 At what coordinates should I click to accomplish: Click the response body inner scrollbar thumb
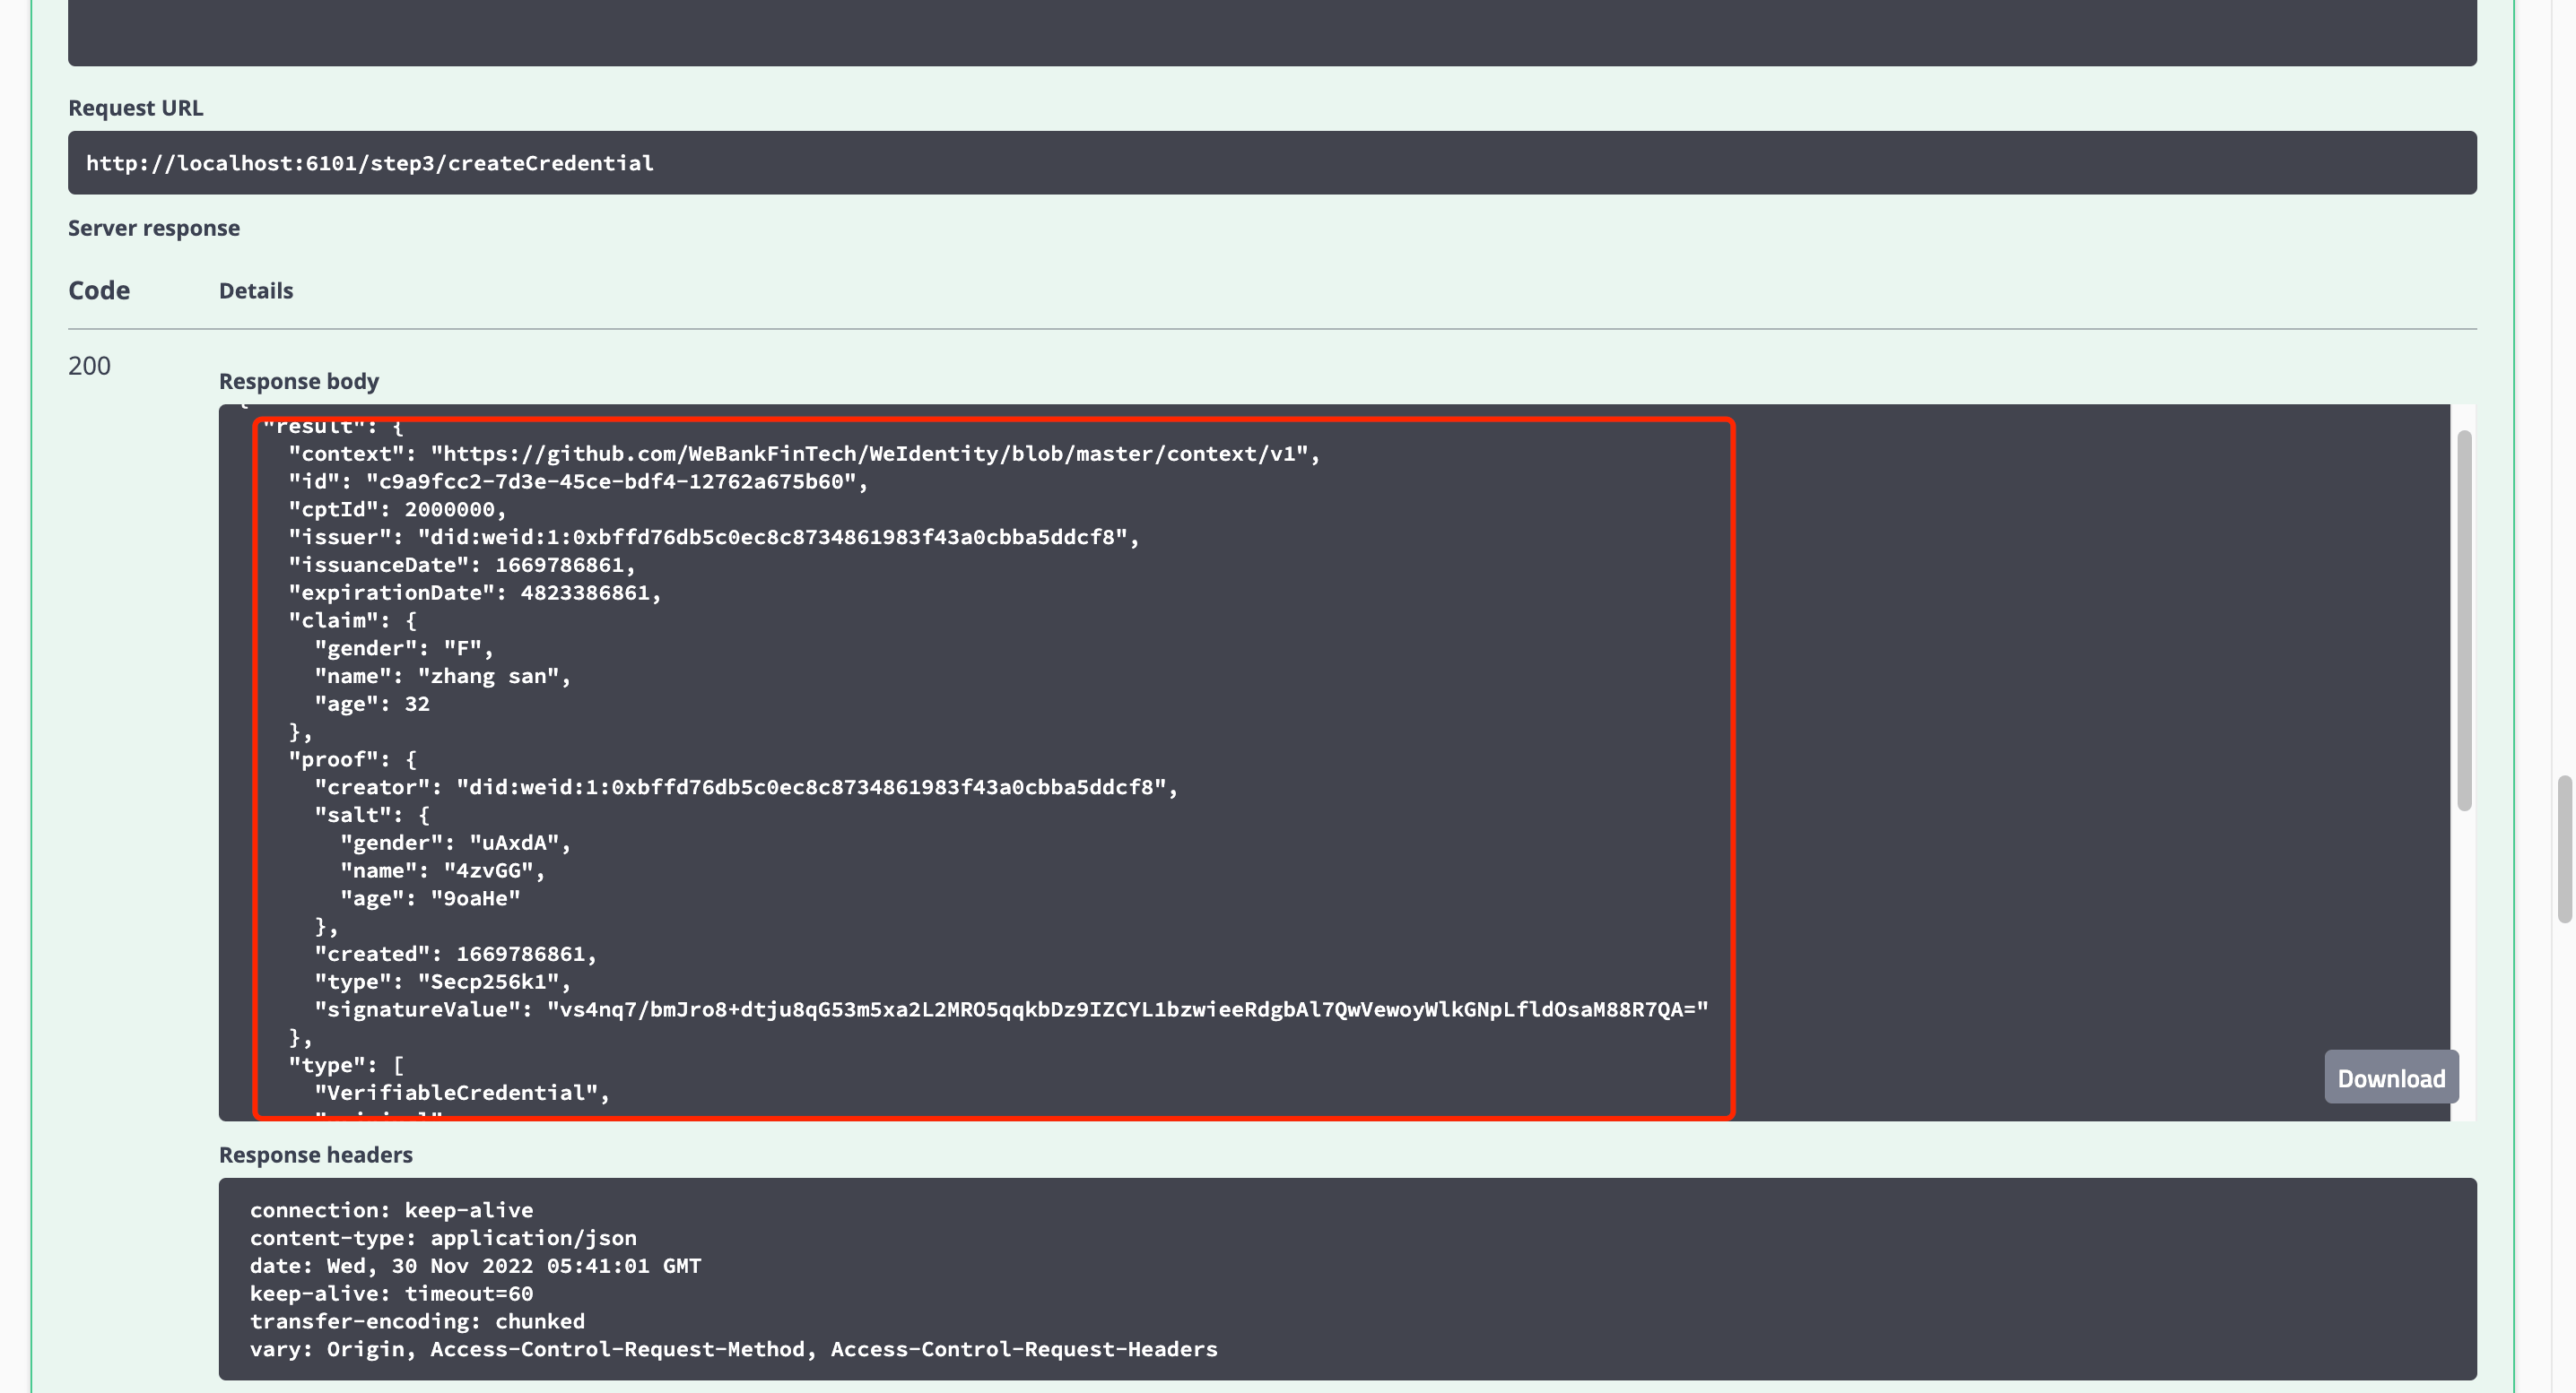tap(2463, 619)
